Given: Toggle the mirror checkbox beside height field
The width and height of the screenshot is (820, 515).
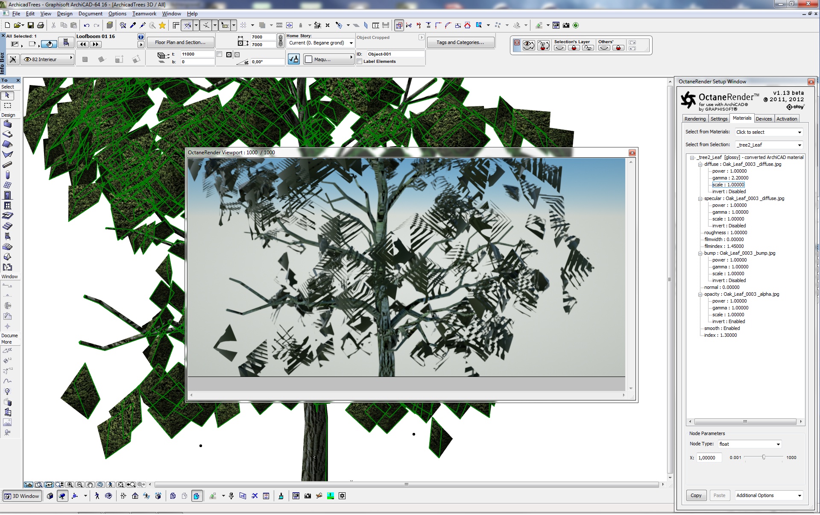Looking at the screenshot, I should click(220, 54).
